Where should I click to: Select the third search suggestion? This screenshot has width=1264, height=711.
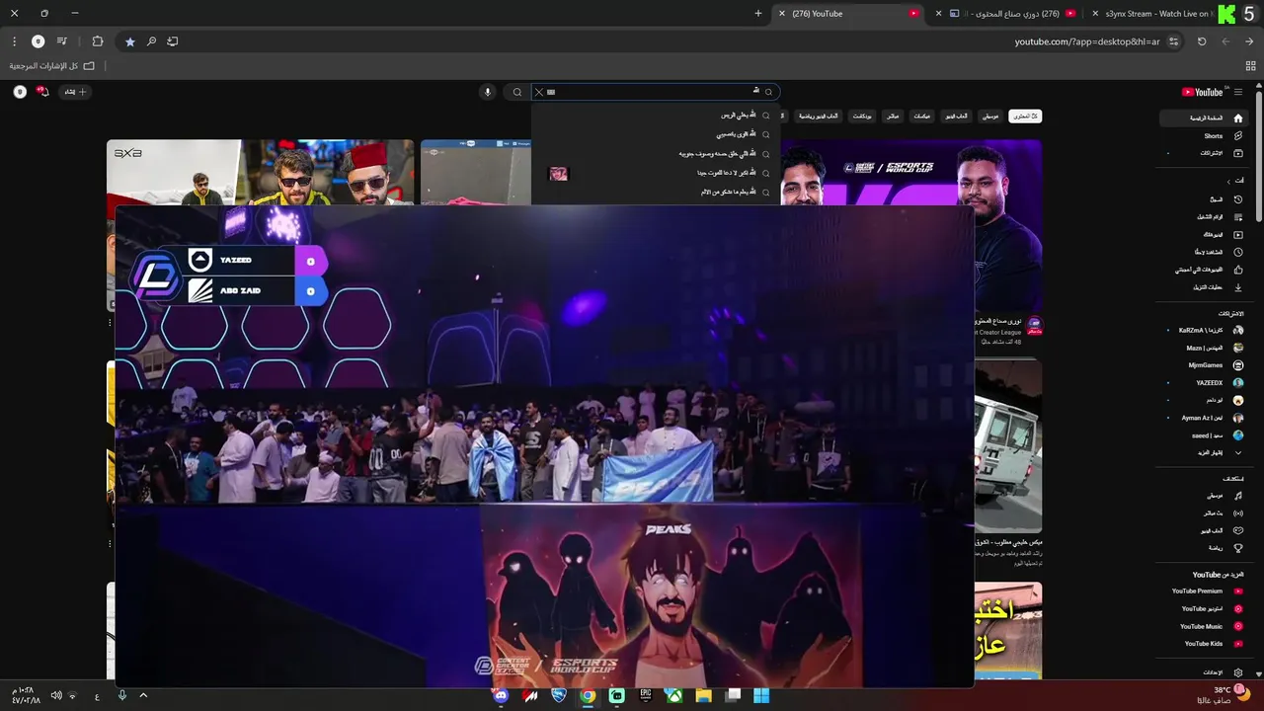(x=656, y=154)
